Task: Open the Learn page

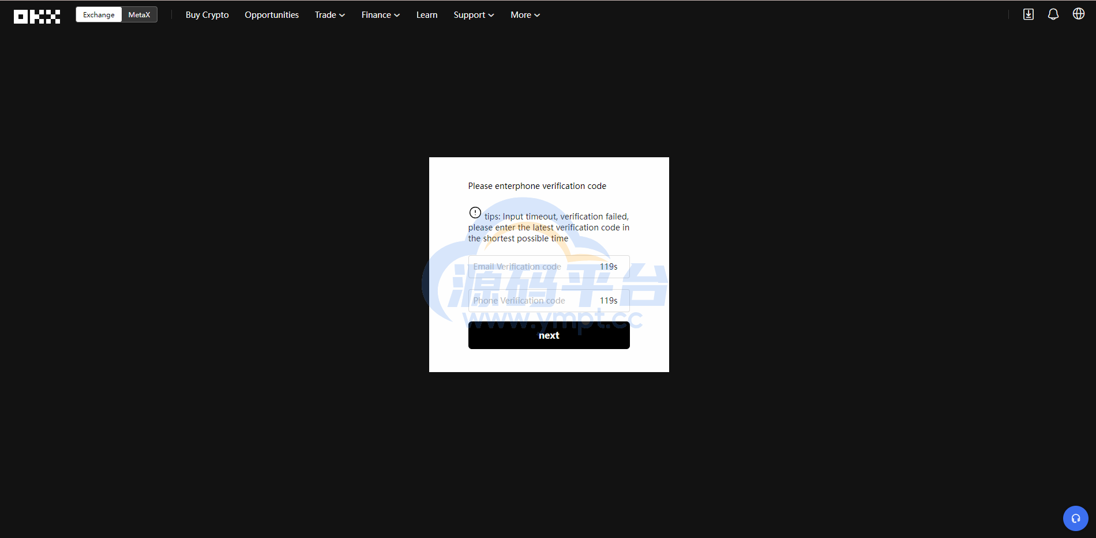Action: pos(427,15)
